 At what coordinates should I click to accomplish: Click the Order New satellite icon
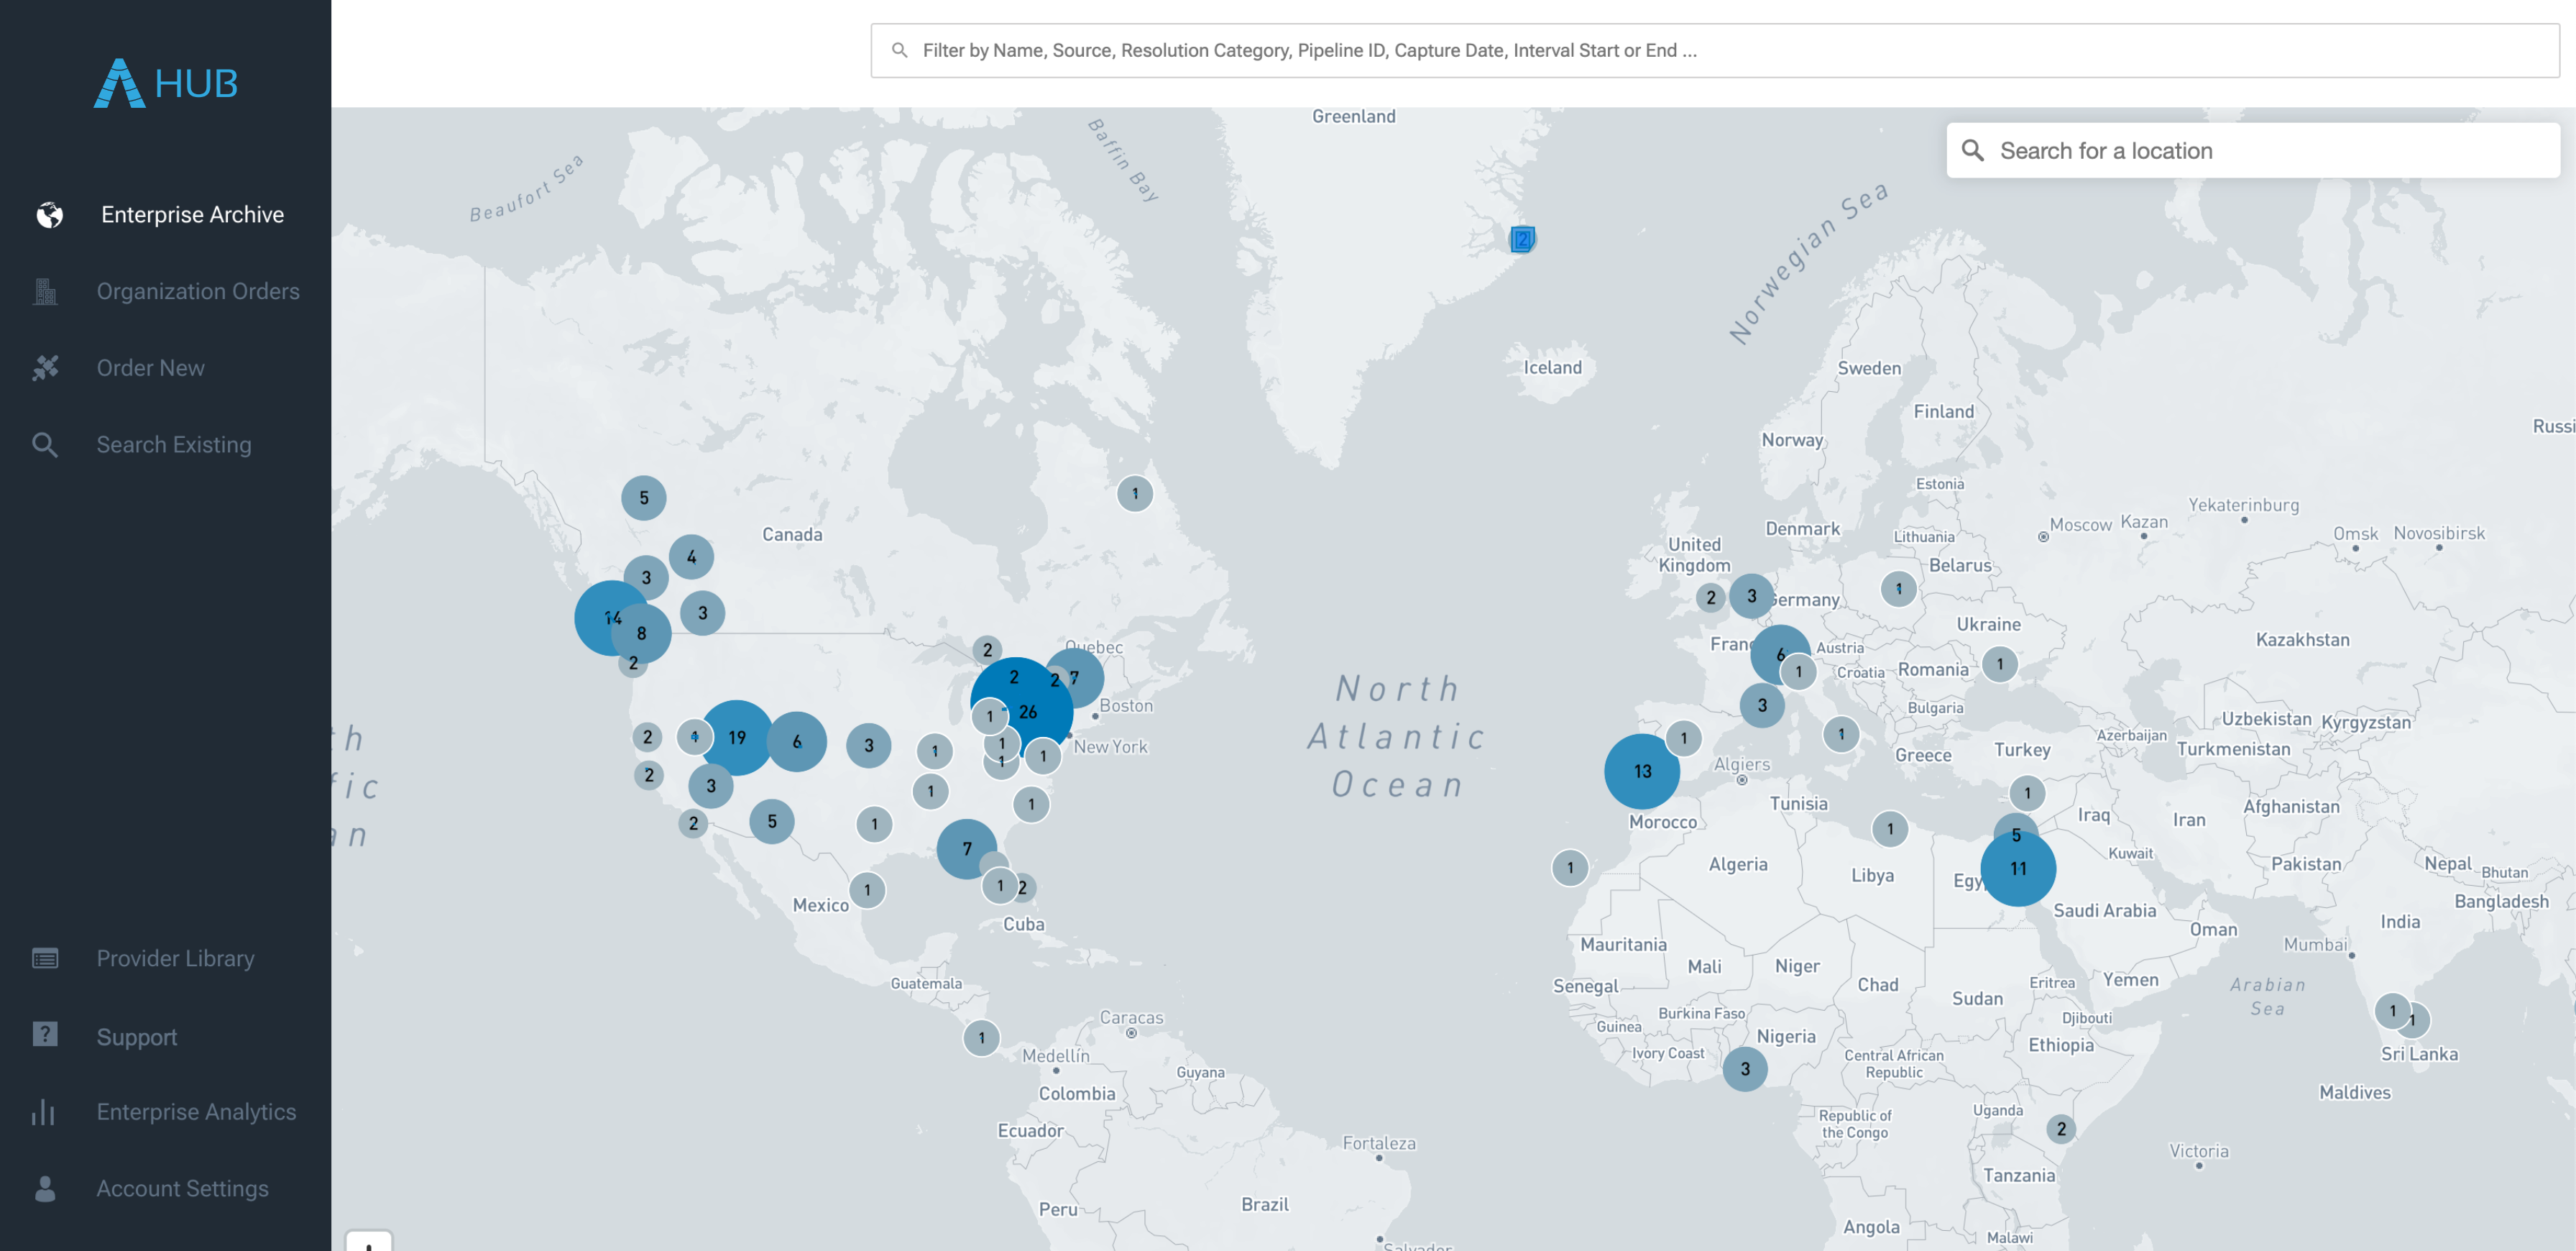[45, 368]
